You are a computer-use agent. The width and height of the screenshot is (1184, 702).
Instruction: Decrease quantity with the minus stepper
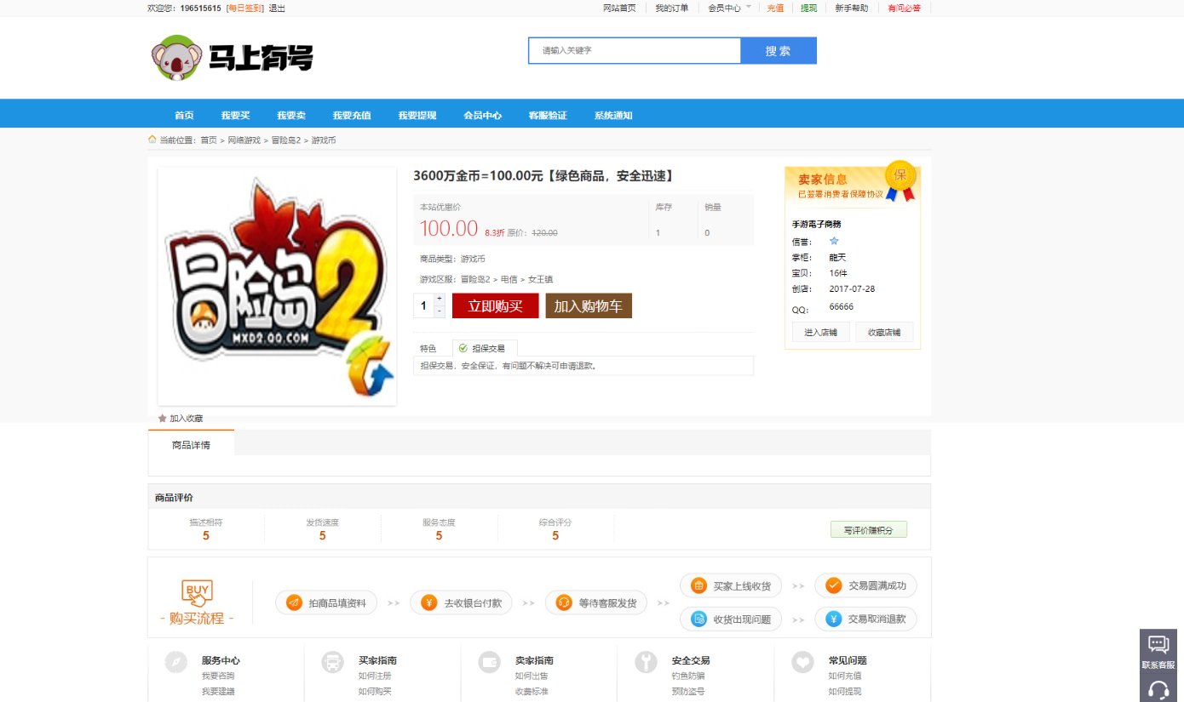tap(440, 311)
